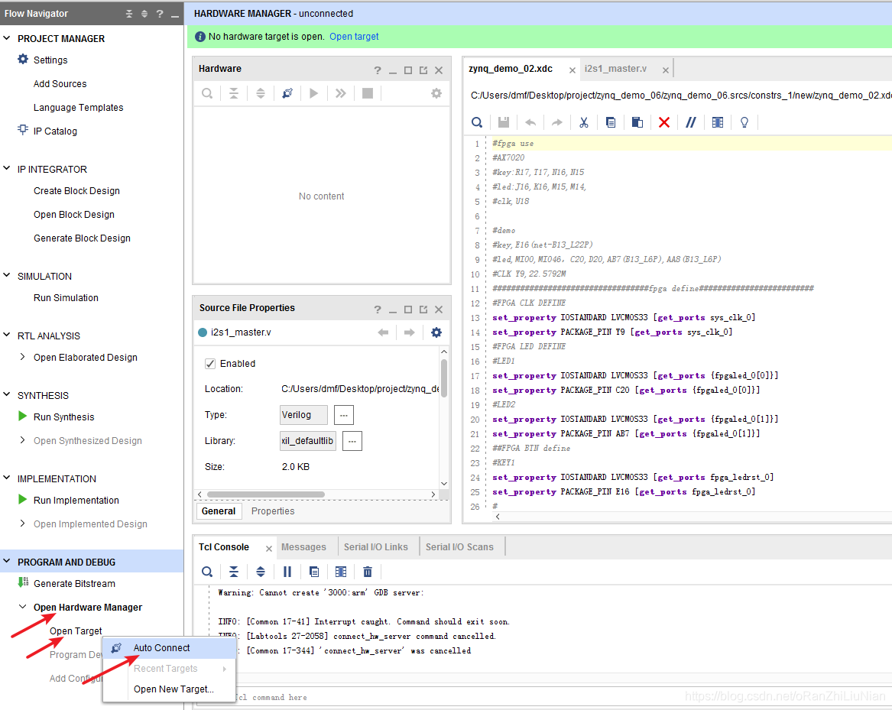Go back arrow in Source File Properties
This screenshot has width=892, height=710.
click(383, 332)
